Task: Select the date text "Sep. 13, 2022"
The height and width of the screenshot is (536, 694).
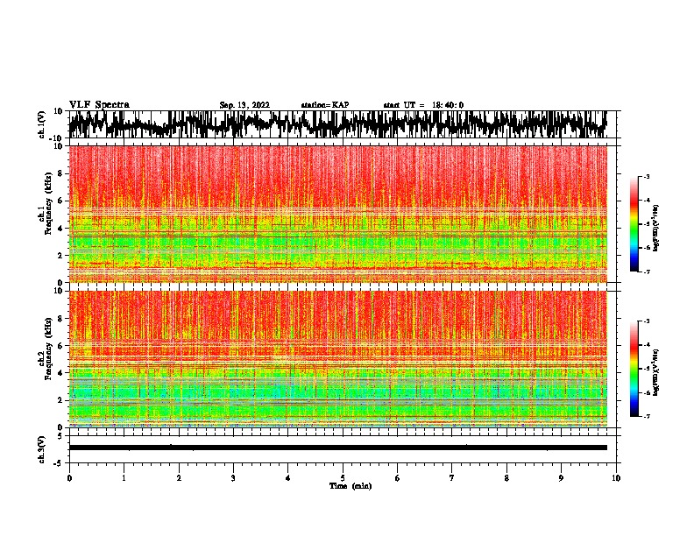Action: 244,105
